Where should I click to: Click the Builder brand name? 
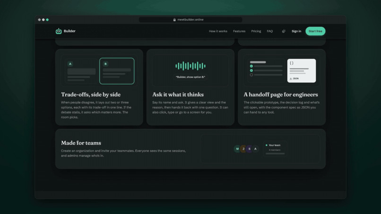[x=69, y=31]
